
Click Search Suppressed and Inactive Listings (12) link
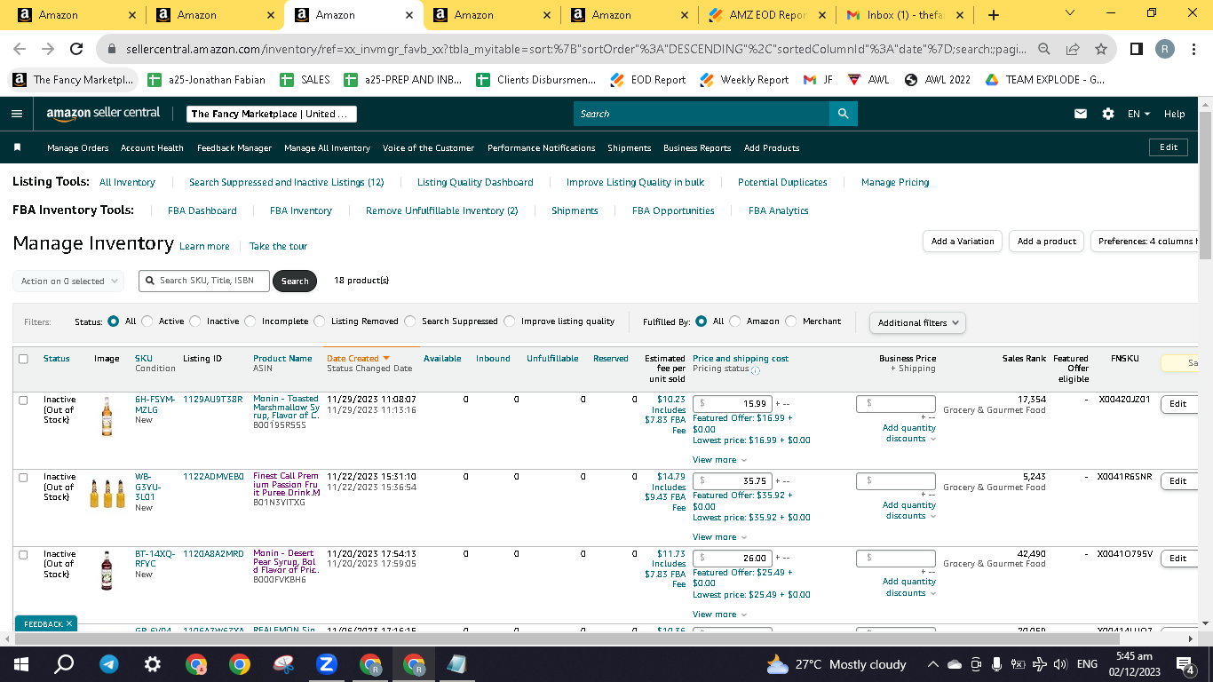click(x=286, y=182)
